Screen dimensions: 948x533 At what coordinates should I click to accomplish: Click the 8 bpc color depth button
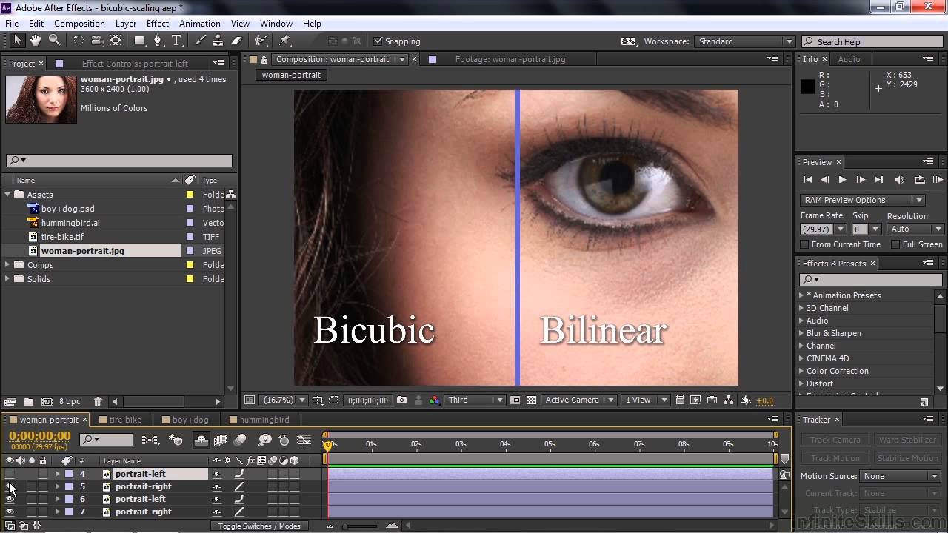pos(70,402)
